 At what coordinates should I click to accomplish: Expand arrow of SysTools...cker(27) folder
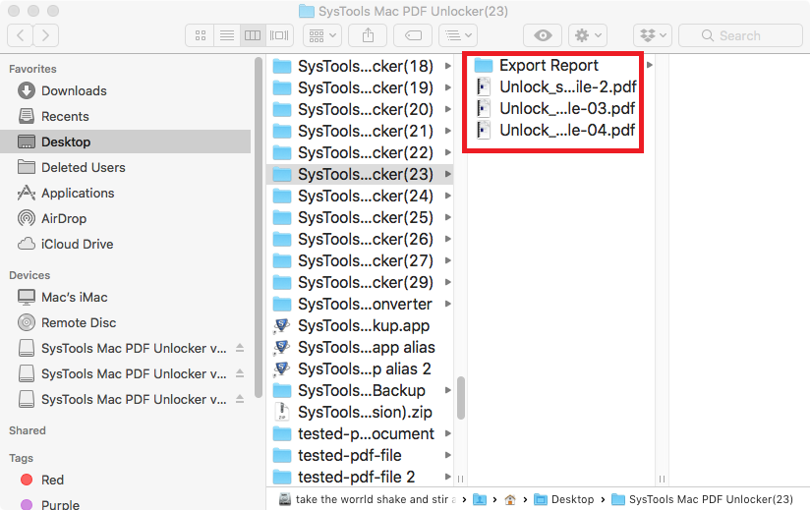(x=448, y=260)
